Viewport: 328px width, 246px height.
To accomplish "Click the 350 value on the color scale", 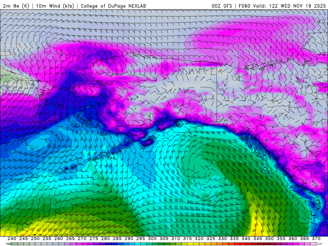I will pos(269,239).
